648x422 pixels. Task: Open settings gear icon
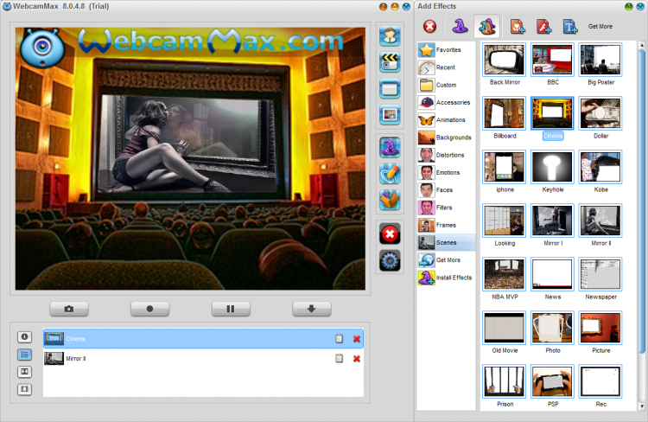[390, 260]
